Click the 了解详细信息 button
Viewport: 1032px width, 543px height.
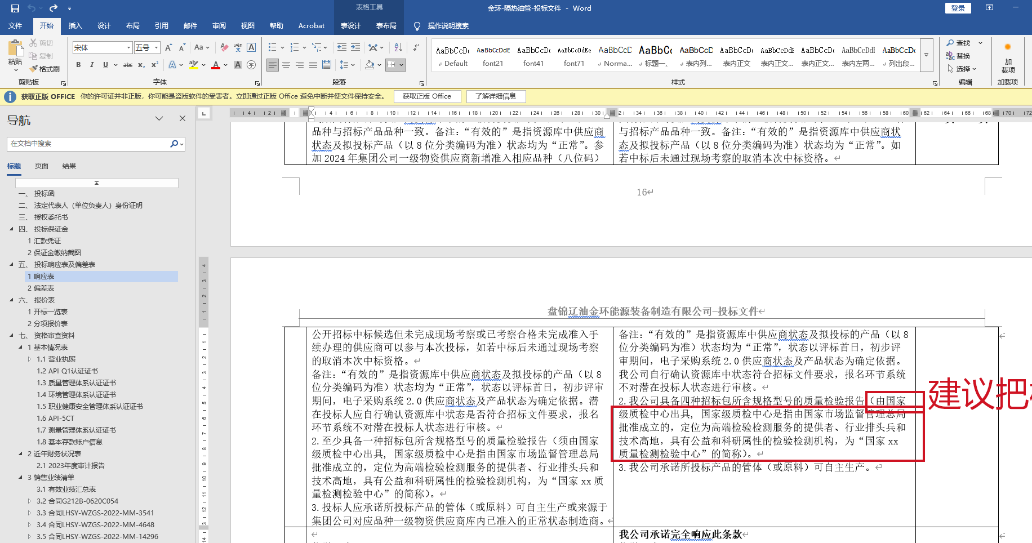[496, 96]
